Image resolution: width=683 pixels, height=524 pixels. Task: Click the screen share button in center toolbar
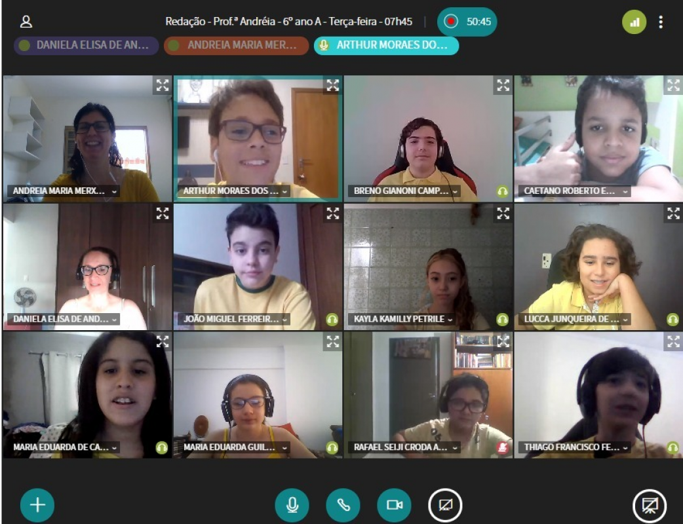pyautogui.click(x=445, y=505)
